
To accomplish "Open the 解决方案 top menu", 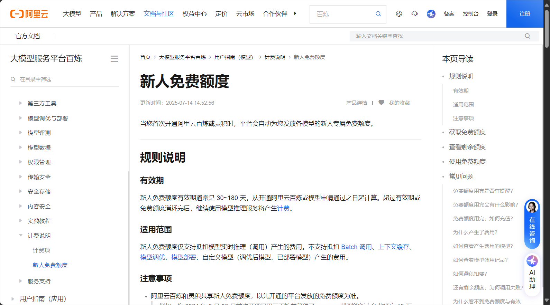I will (x=123, y=14).
